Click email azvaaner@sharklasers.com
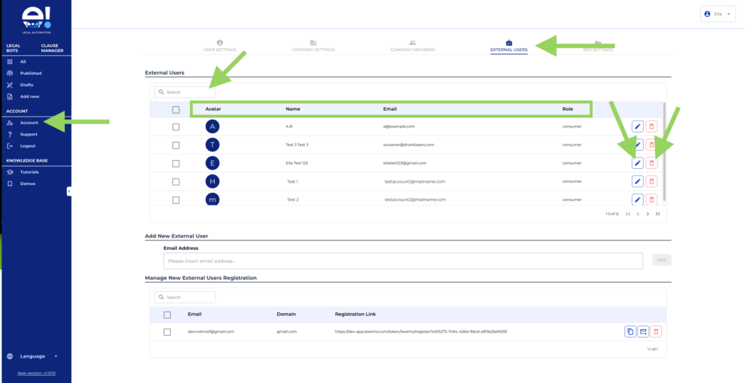Viewport: 745px width, 383px height. pos(409,145)
